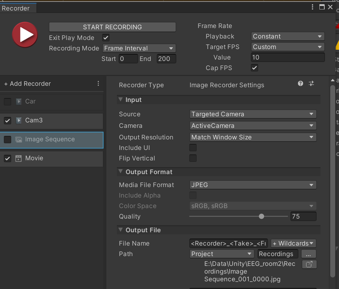339x289 pixels.
Task: Select the Image Sequence recorder row
Action: (51, 140)
